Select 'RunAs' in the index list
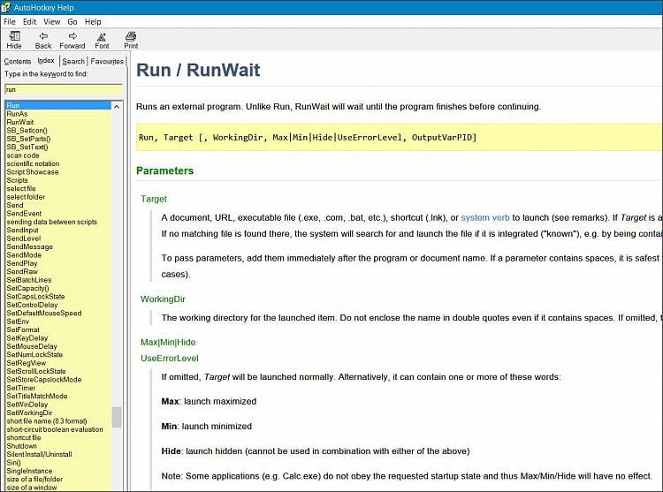 pos(17,114)
